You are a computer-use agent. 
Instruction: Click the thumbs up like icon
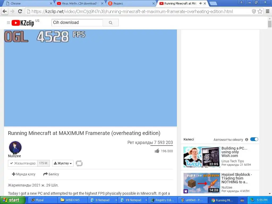click(157, 151)
